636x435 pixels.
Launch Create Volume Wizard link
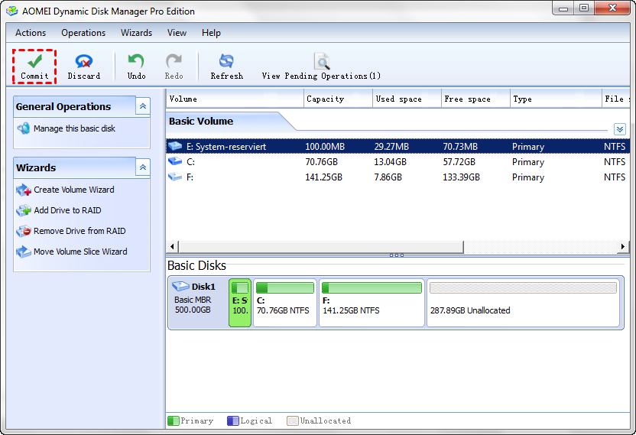pyautogui.click(x=74, y=190)
